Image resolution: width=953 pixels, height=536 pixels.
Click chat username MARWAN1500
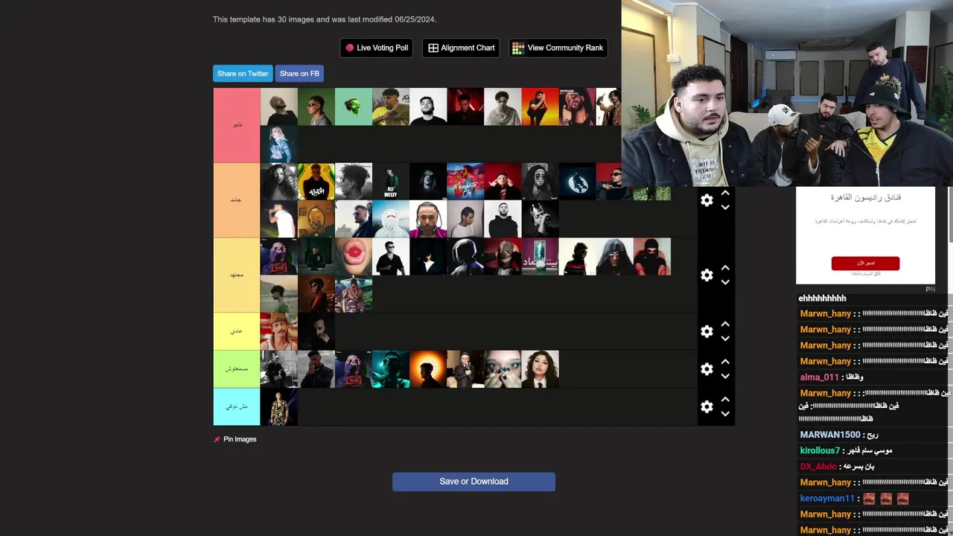830,435
